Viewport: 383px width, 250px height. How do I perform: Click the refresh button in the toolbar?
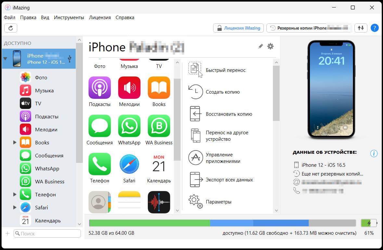[x=11, y=28]
